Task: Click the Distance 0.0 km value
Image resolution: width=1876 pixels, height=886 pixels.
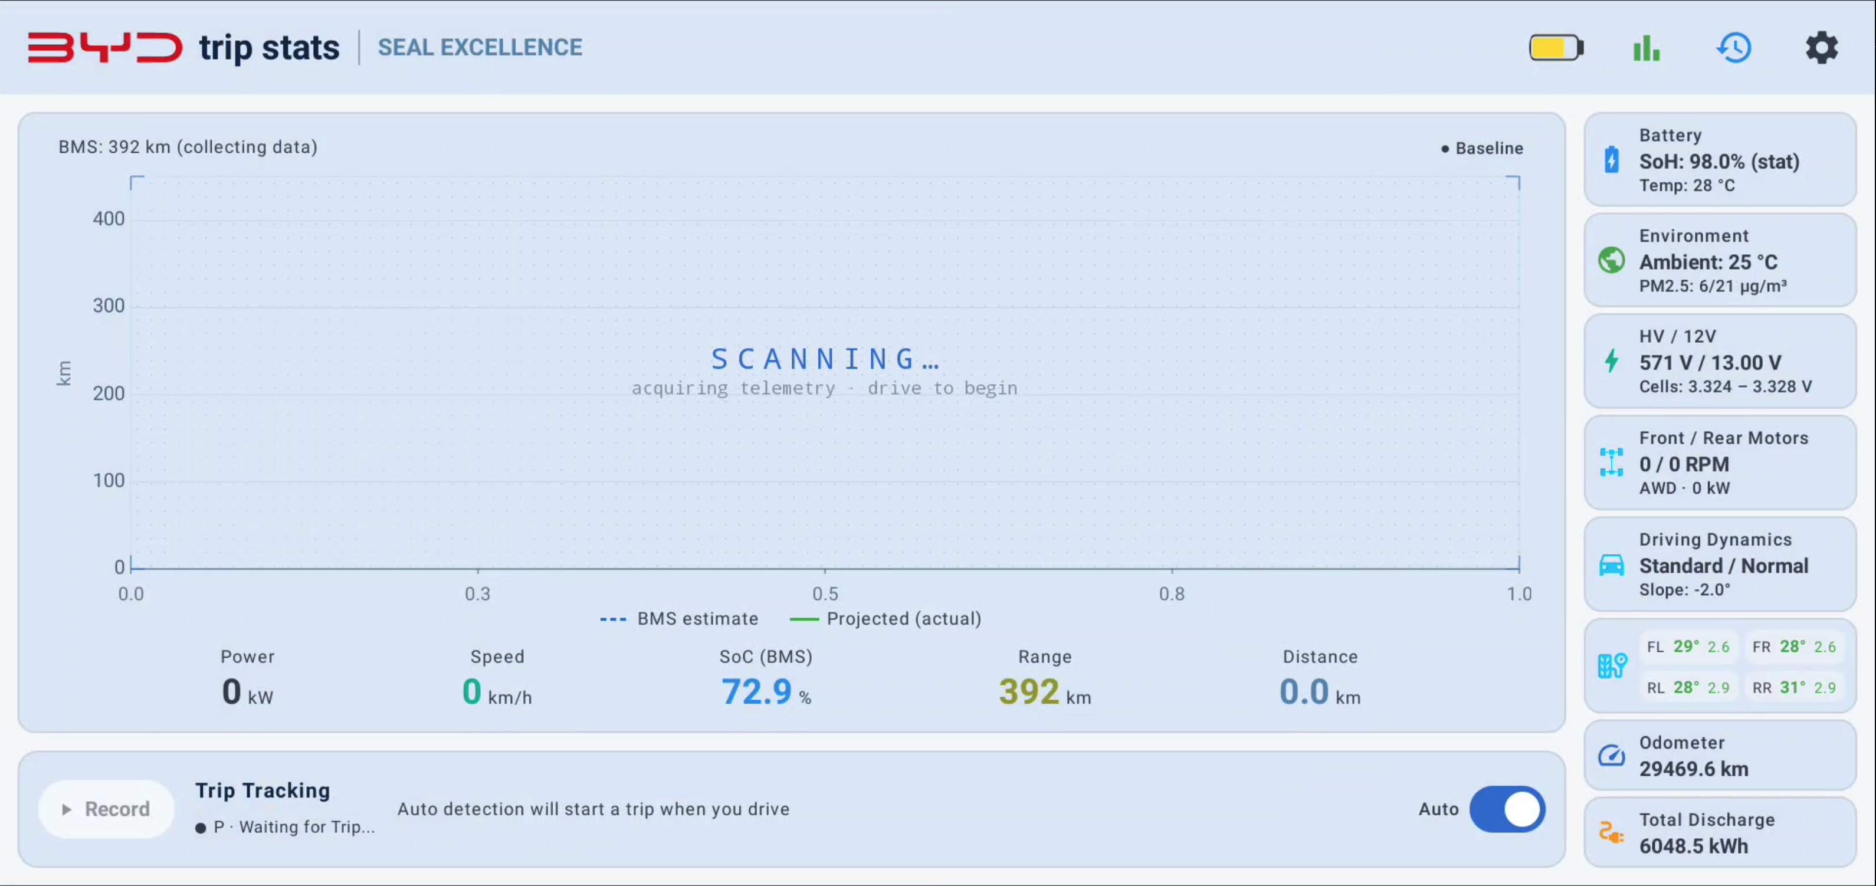Action: 1320,691
